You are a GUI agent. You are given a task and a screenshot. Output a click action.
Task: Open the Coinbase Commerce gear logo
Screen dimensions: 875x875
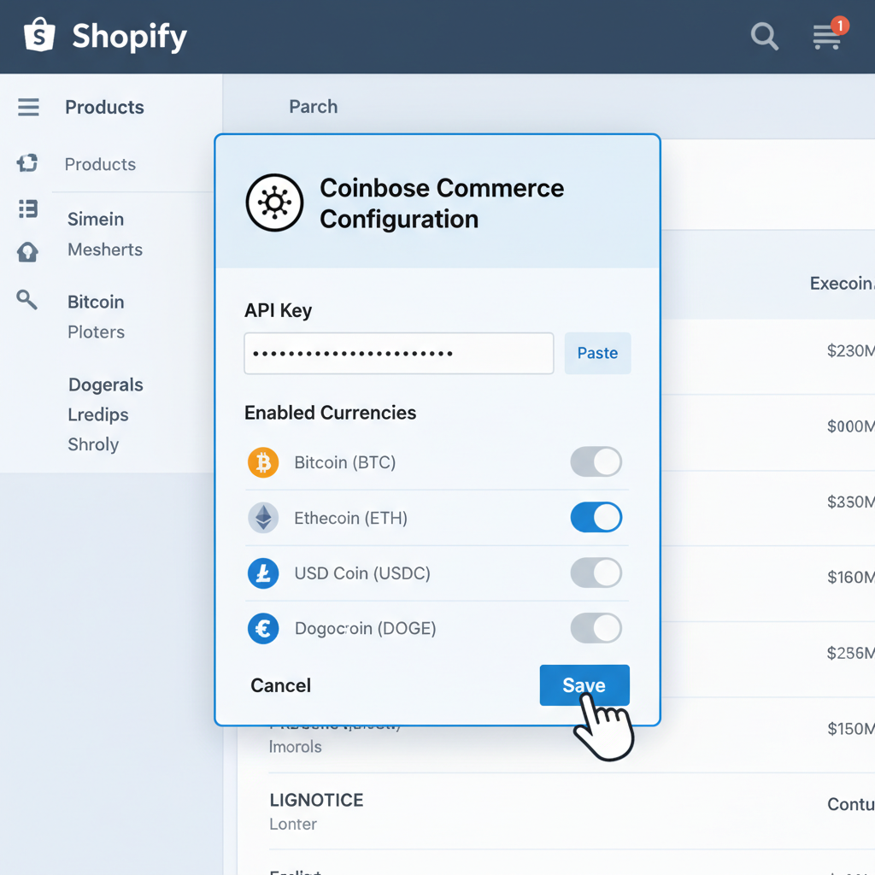point(274,203)
